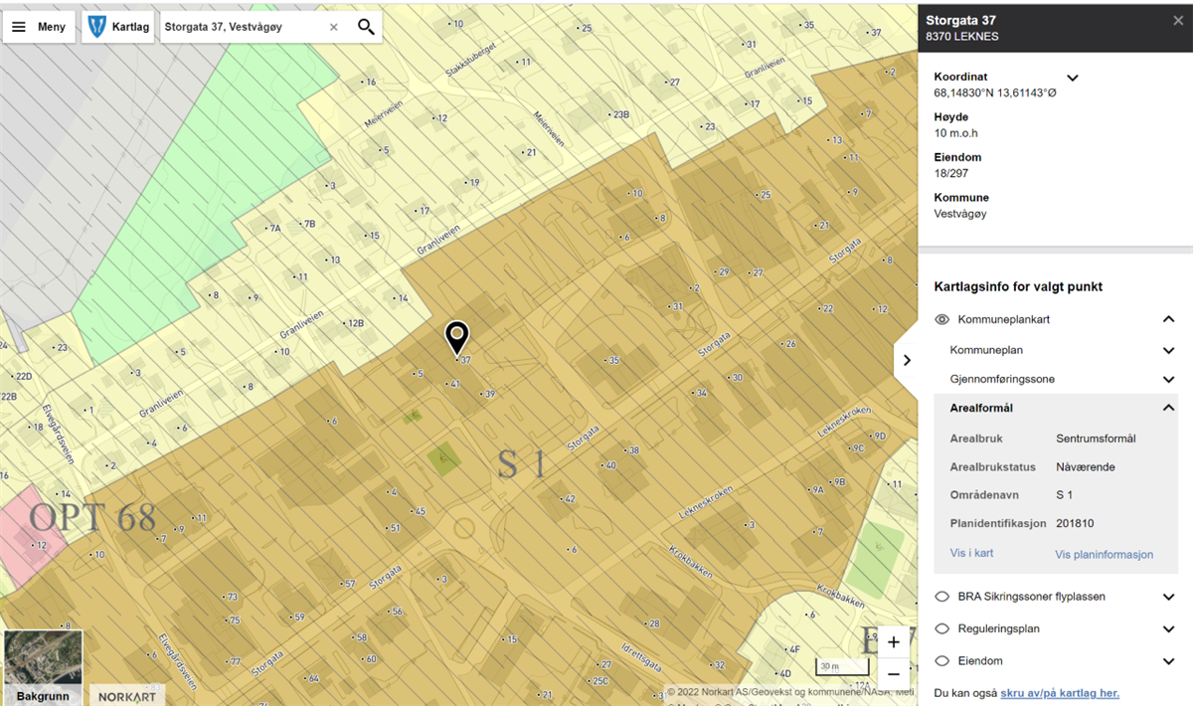Click the black location pin marker
1193x706 pixels.
click(456, 337)
